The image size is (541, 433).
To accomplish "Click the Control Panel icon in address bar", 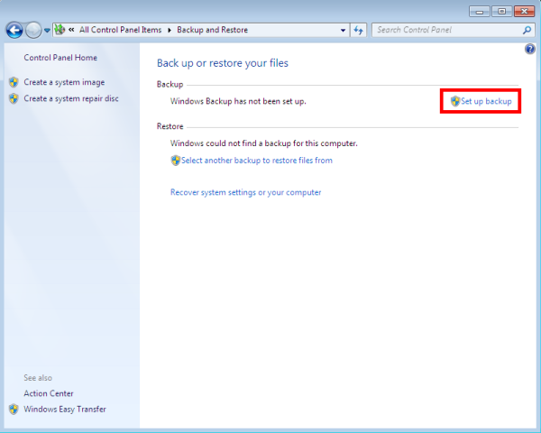I will (x=60, y=30).
